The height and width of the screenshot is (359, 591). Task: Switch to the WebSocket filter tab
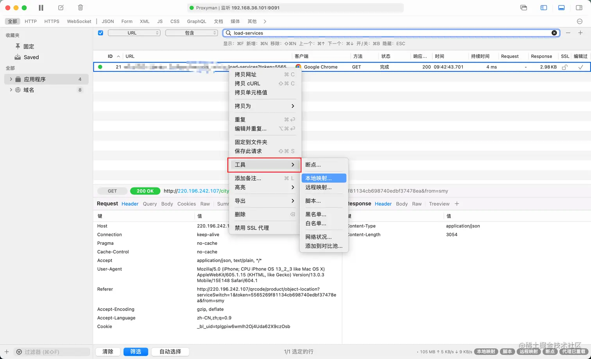coord(79,21)
